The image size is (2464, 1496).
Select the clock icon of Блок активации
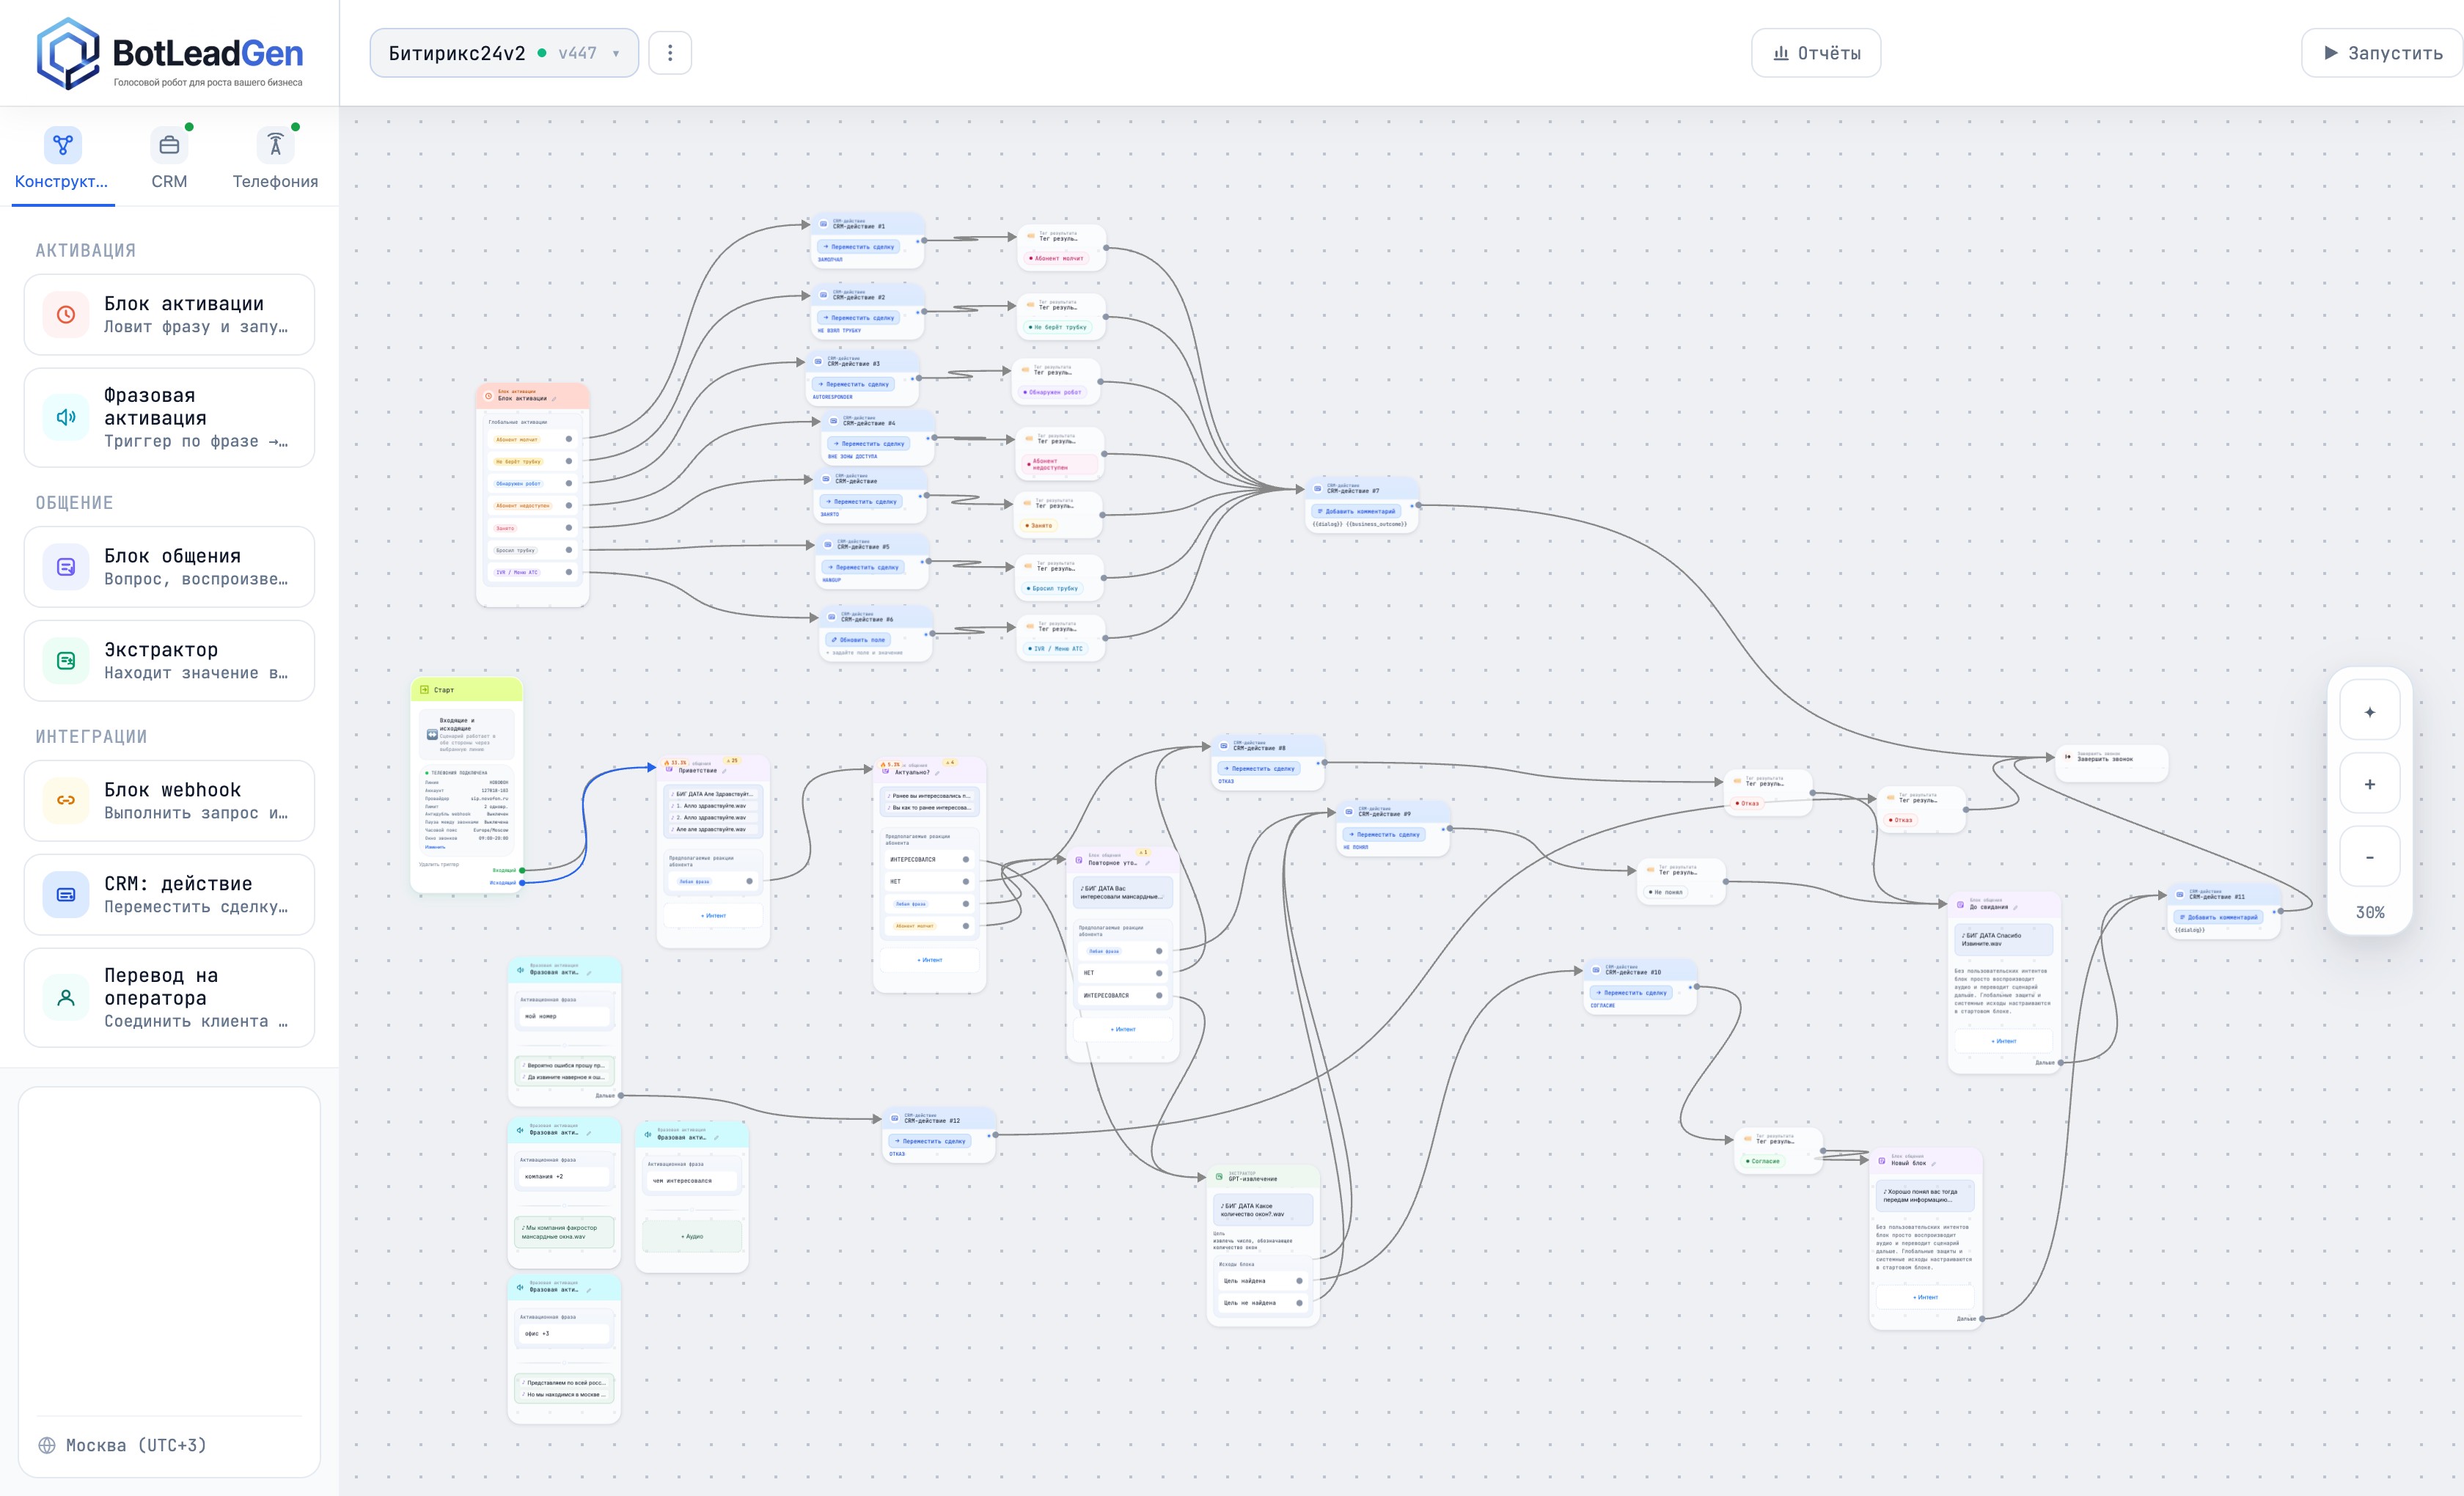pos(66,315)
